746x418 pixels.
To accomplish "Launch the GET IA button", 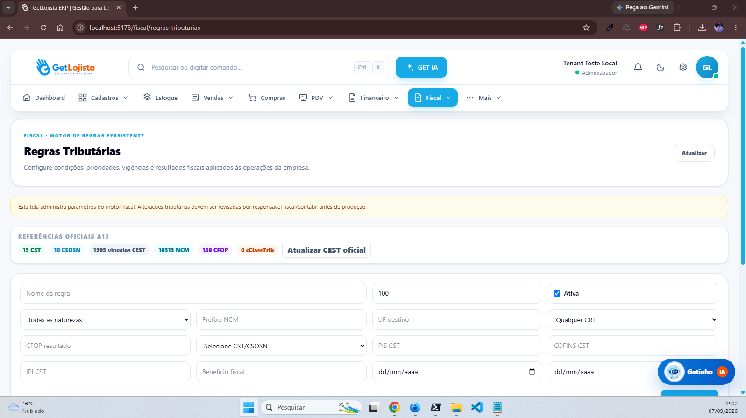I will click(x=421, y=67).
